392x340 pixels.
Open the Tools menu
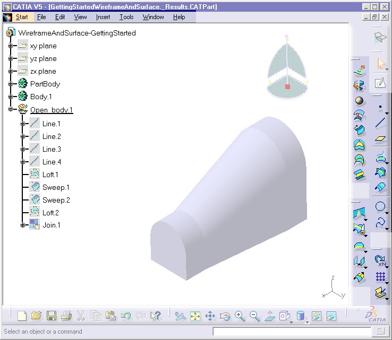click(x=126, y=17)
